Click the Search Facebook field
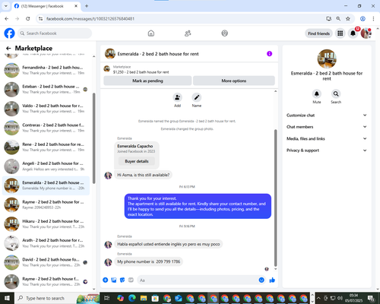 (x=55, y=33)
